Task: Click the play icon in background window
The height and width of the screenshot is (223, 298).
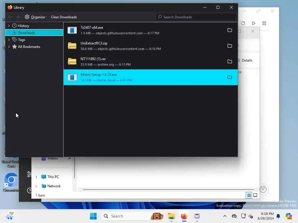Action: (x=253, y=23)
